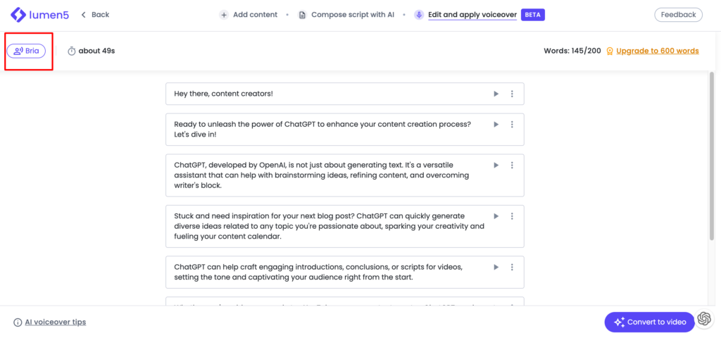Image resolution: width=721 pixels, height=338 pixels.
Task: Click the Convert to video button
Action: 648,322
